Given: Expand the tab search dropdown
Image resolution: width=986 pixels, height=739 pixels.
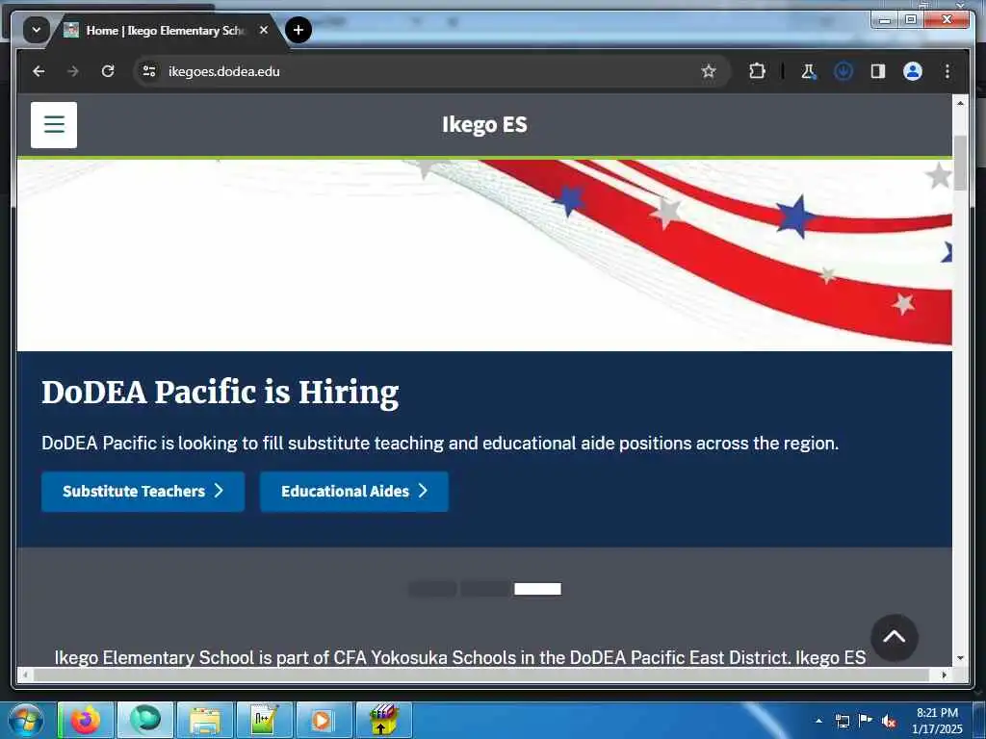Looking at the screenshot, I should [x=37, y=30].
